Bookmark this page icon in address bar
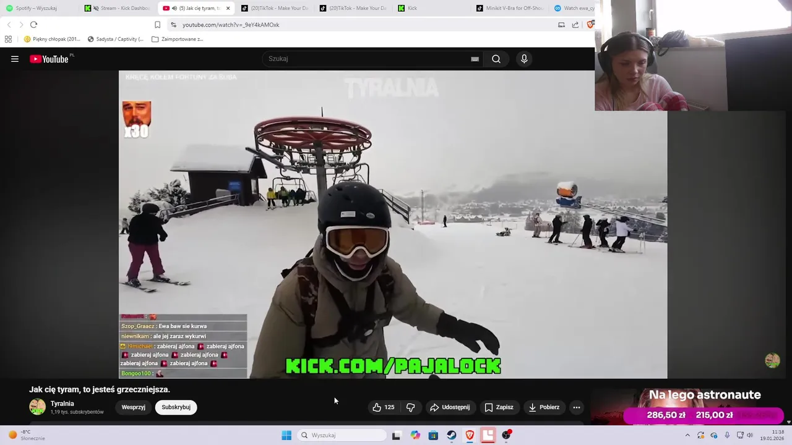 pos(157,25)
